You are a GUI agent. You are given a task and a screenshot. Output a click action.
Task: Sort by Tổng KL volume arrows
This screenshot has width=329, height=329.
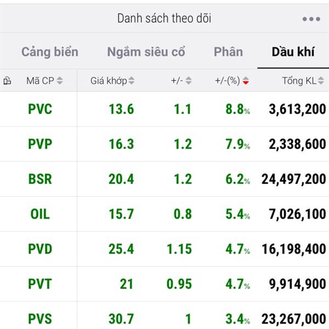pos(321,81)
